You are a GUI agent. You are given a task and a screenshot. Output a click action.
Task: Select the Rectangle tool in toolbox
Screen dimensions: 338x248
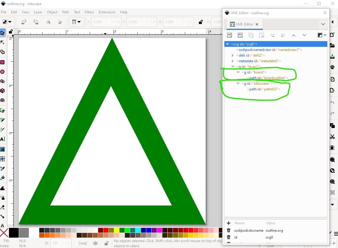3,62
